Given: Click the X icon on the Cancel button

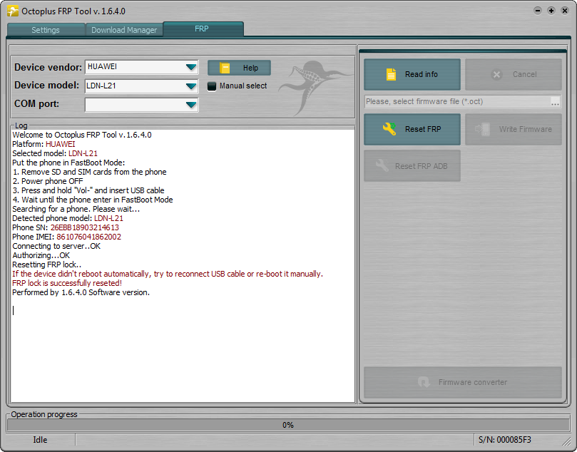Looking at the screenshot, I should coord(496,75).
